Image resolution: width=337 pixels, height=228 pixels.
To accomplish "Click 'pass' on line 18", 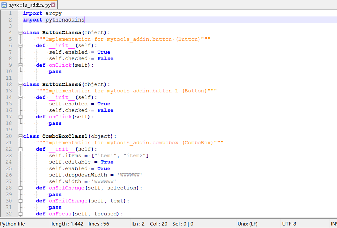I will 55,124.
